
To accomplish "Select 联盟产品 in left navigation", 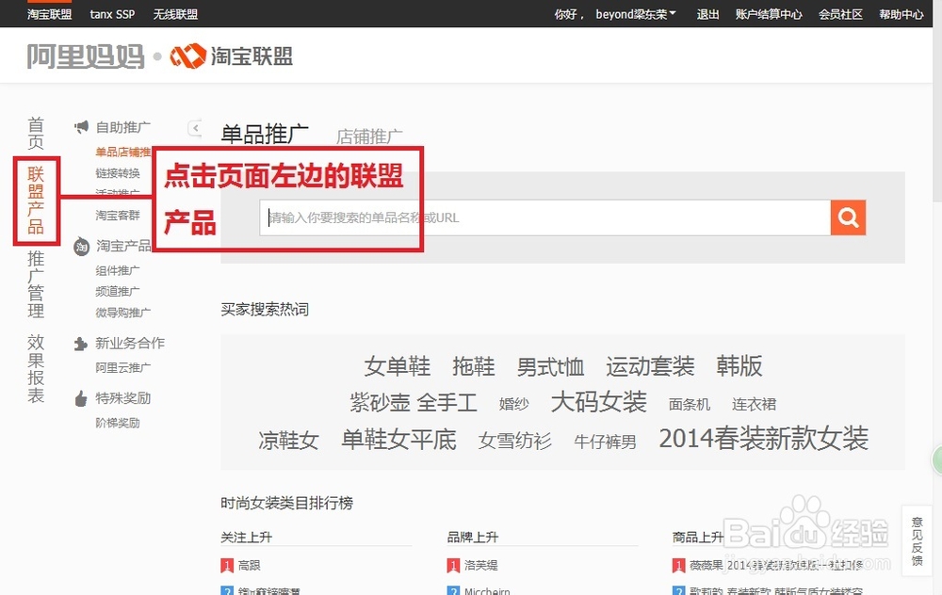I will [x=36, y=201].
